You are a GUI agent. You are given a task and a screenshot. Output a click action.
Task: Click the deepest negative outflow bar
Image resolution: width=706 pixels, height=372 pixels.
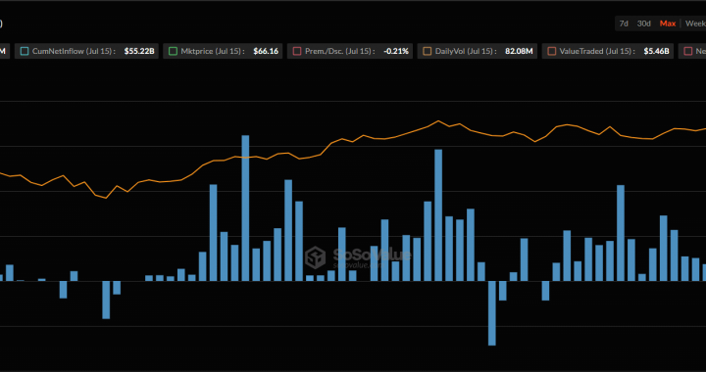[492, 313]
